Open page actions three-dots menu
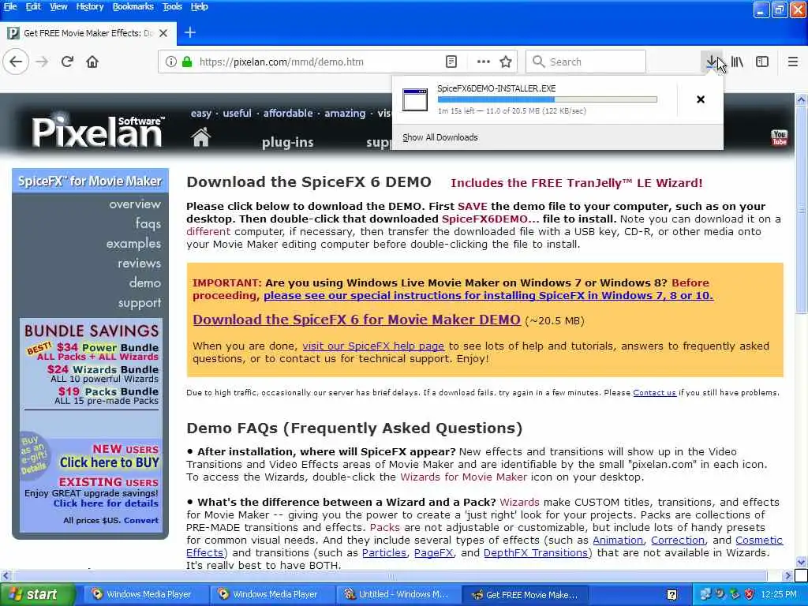This screenshot has height=606, width=808. pos(484,62)
